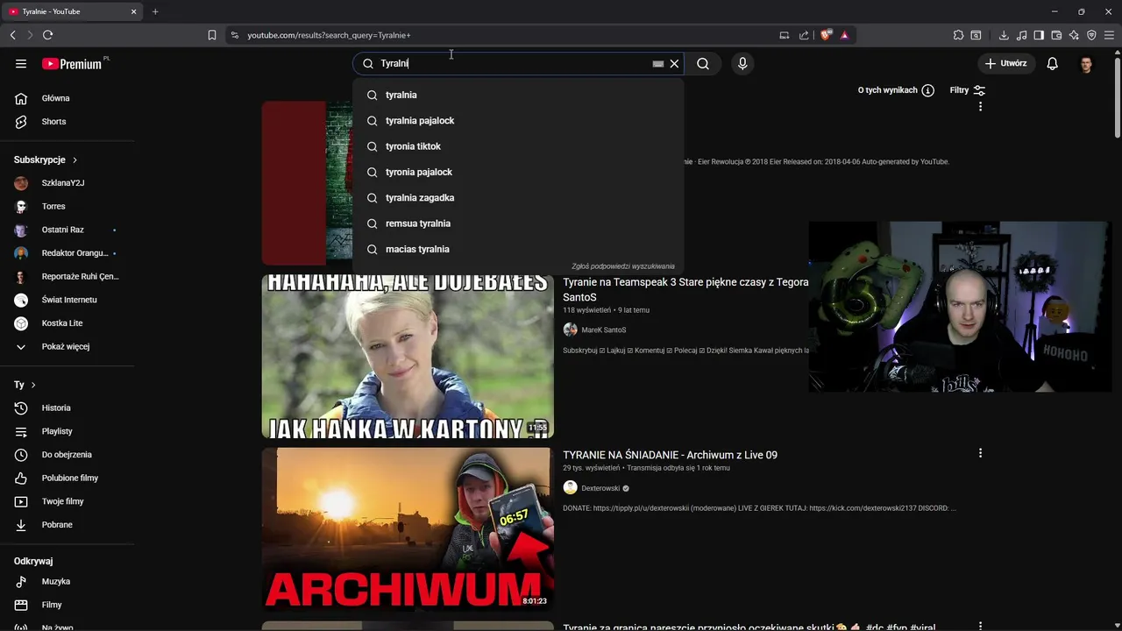Select suggestion "remsua tyralnia"
Image resolution: width=1122 pixels, height=631 pixels.
(x=518, y=223)
